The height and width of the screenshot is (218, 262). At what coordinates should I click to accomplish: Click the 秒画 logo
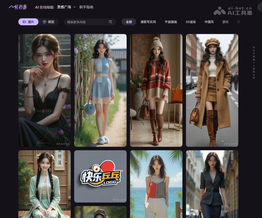point(18,7)
